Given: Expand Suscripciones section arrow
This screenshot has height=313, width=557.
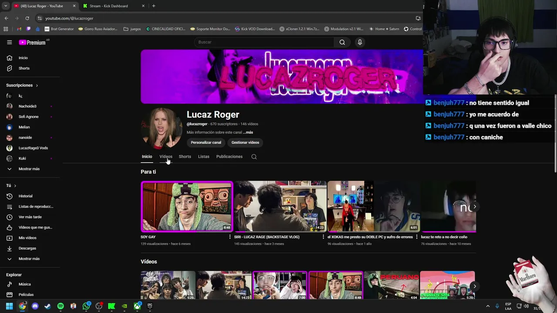Looking at the screenshot, I should tap(37, 86).
